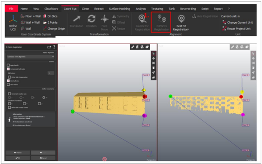The width and height of the screenshot is (262, 164).
Task: Select the fourth, selected rotation axis radio
Action: click(x=44, y=97)
